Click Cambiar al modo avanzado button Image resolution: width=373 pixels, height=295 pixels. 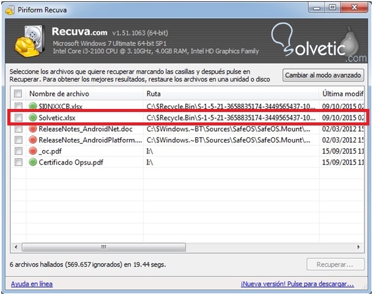323,75
